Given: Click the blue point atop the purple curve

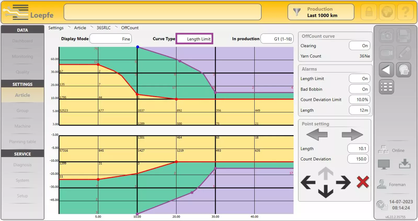Looking at the screenshot, I should pos(138,47).
